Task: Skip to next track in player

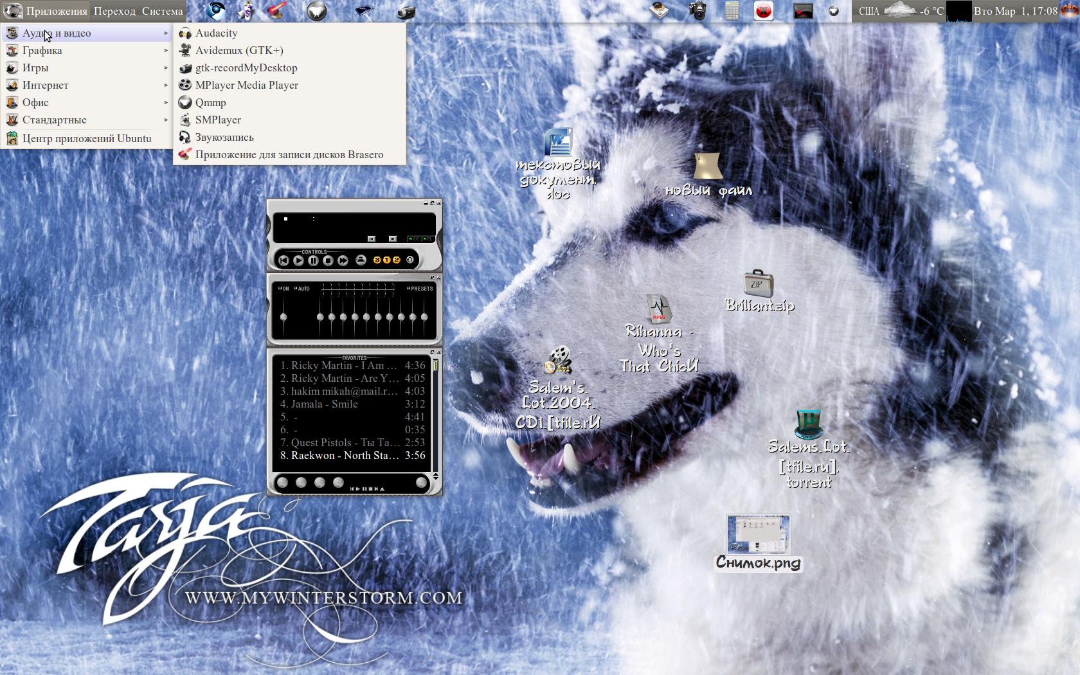Action: 343,260
